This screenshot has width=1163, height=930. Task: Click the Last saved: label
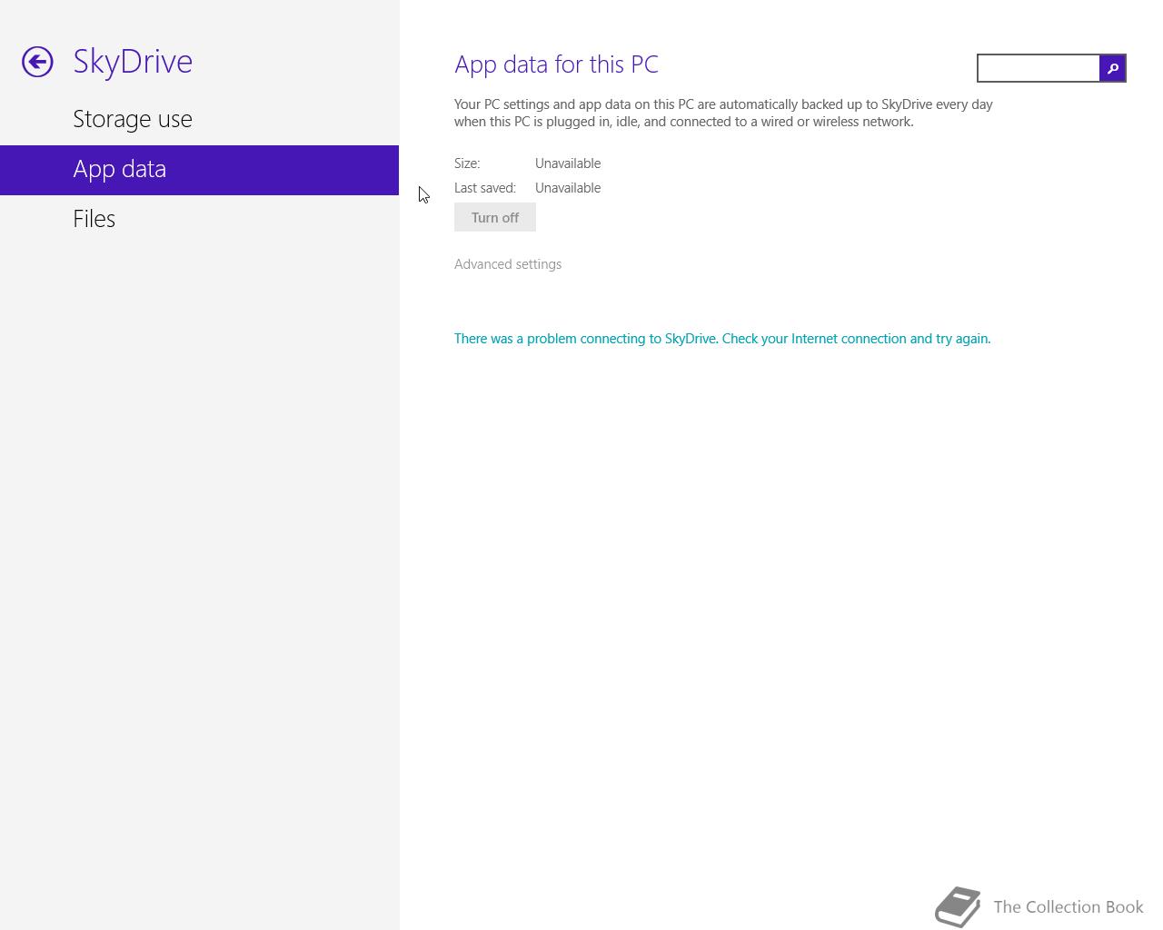pos(485,188)
